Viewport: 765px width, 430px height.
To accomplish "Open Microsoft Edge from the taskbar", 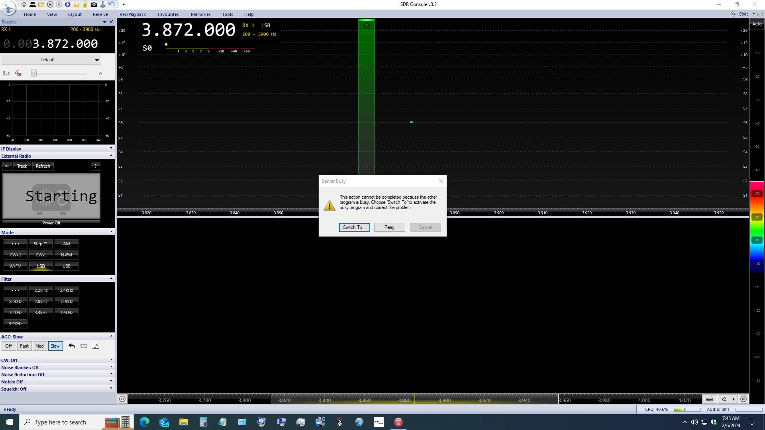I will pyautogui.click(x=145, y=422).
